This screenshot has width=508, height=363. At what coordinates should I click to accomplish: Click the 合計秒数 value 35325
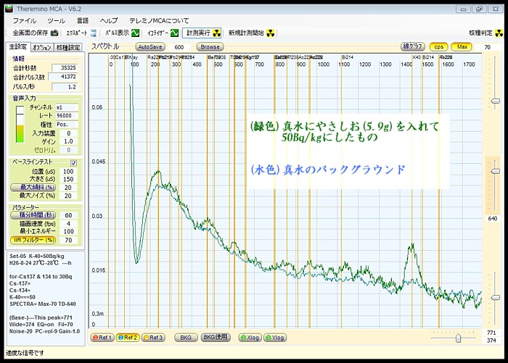65,67
